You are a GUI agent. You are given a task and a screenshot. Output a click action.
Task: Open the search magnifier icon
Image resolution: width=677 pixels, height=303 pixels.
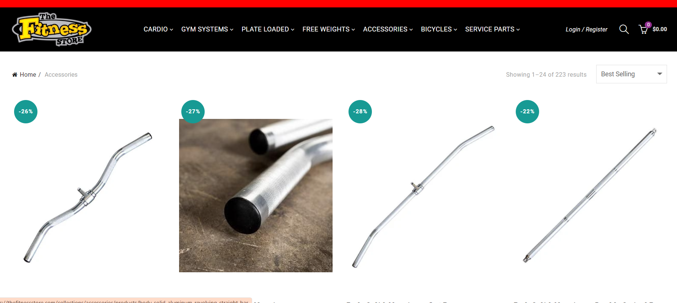tap(624, 29)
